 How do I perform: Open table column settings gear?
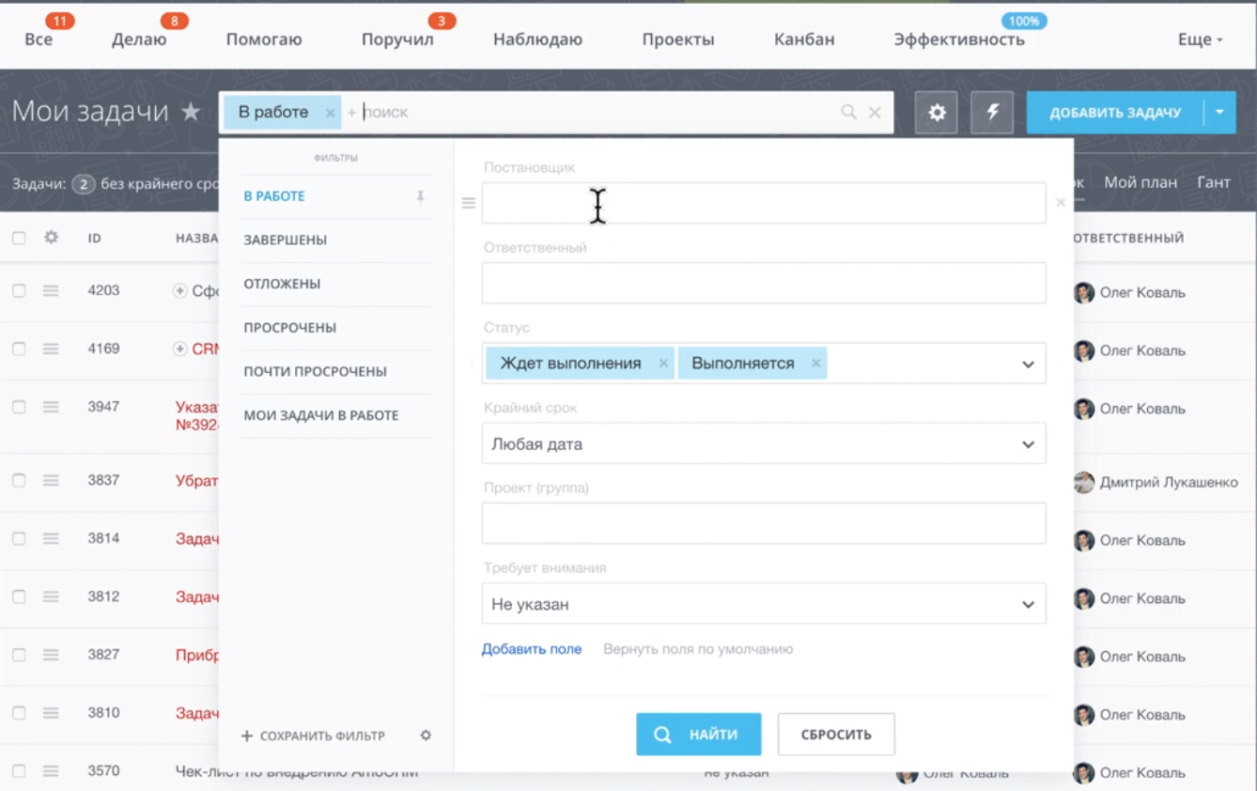click(51, 238)
